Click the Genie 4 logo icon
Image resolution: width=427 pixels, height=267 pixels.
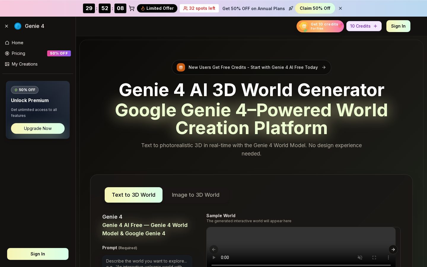pyautogui.click(x=18, y=26)
